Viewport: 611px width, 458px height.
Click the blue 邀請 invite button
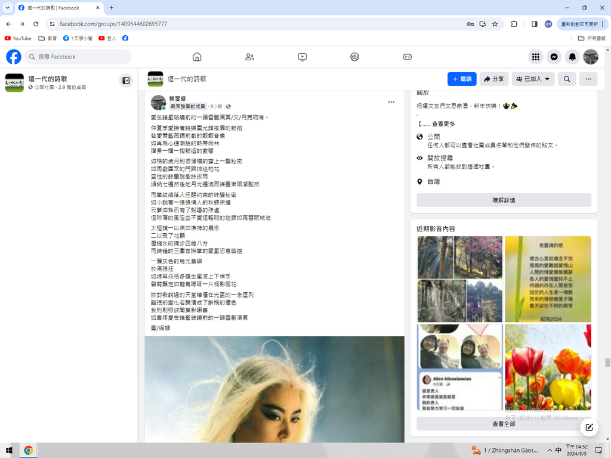pos(462,79)
